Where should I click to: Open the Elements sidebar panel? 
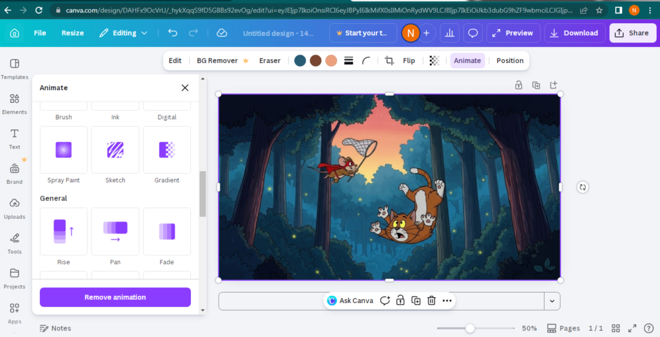pos(14,104)
